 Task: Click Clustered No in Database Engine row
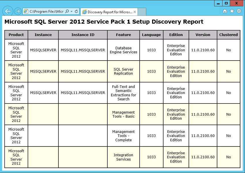tap(228, 50)
